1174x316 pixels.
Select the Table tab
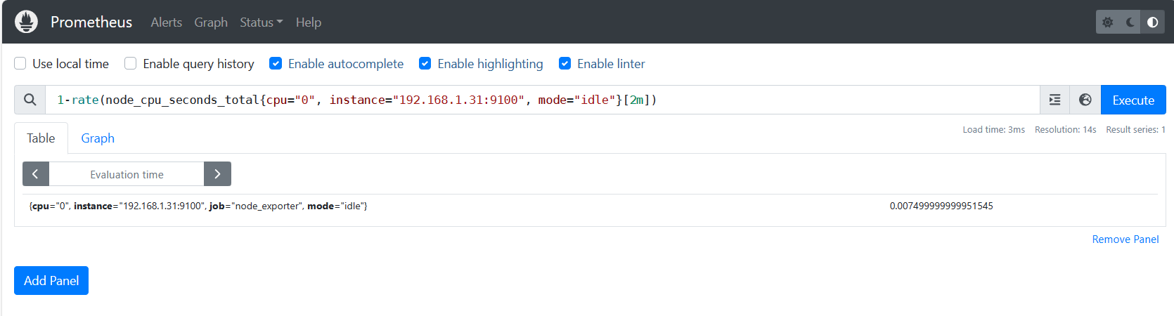click(x=41, y=138)
